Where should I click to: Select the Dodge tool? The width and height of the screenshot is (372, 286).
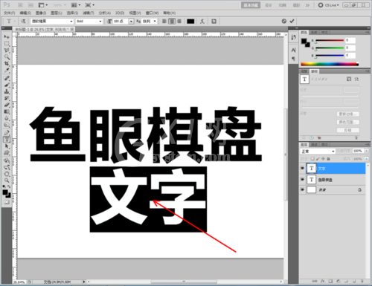7,125
